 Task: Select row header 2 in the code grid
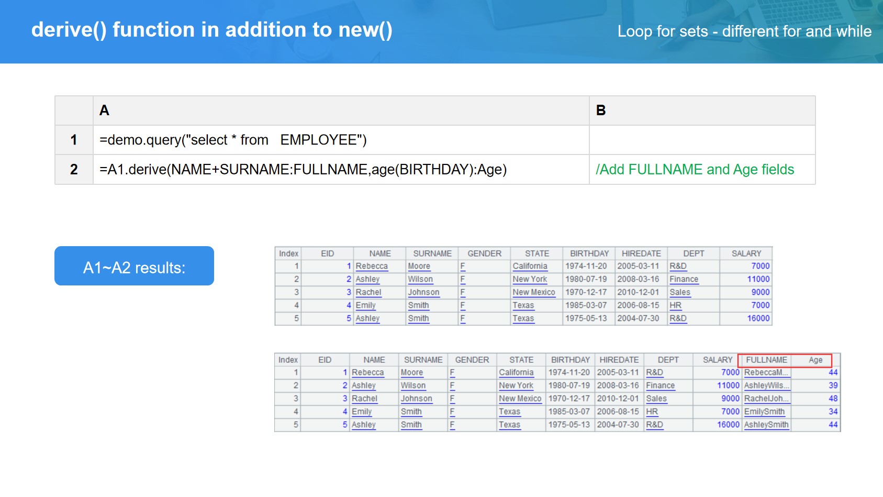pos(74,170)
